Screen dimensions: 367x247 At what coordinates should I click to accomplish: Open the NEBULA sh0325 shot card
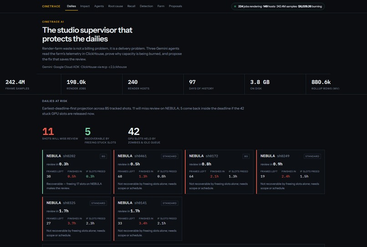76,219
